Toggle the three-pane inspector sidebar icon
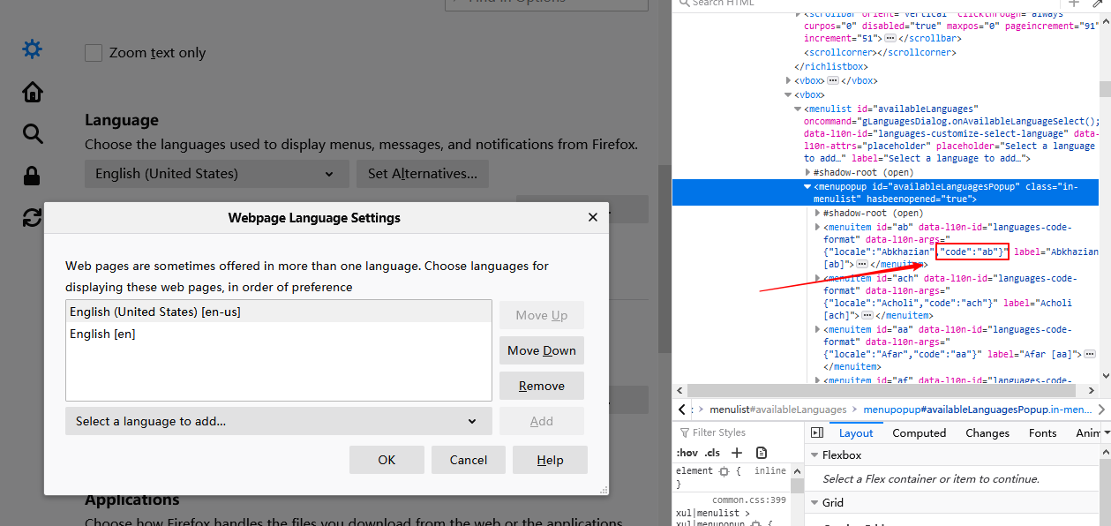Screen dimensions: 1111x526 pos(816,433)
